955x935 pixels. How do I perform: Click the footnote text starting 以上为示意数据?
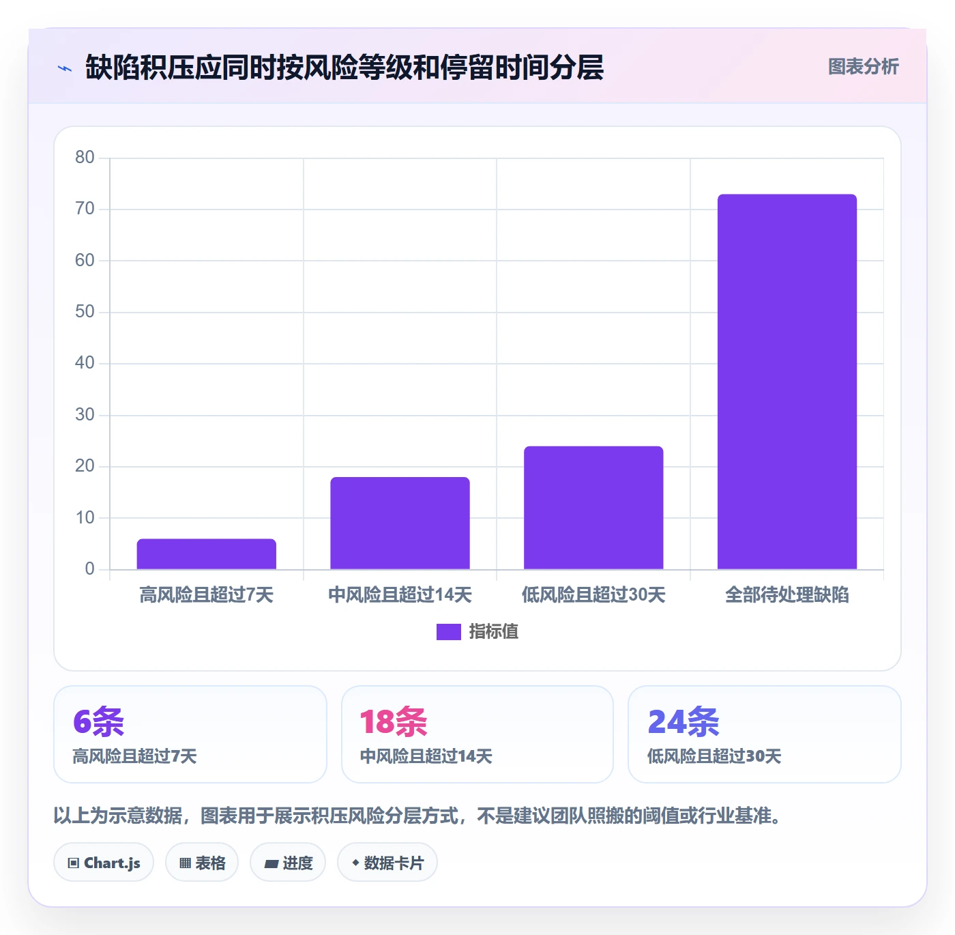417,816
